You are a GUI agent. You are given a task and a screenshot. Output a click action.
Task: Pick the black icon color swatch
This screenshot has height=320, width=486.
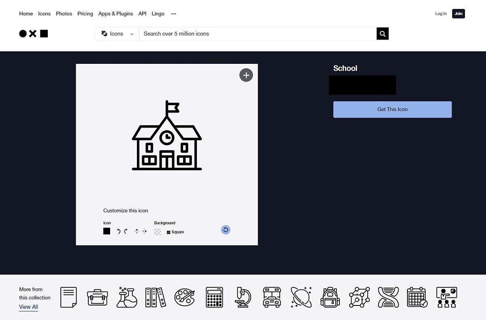tap(107, 232)
